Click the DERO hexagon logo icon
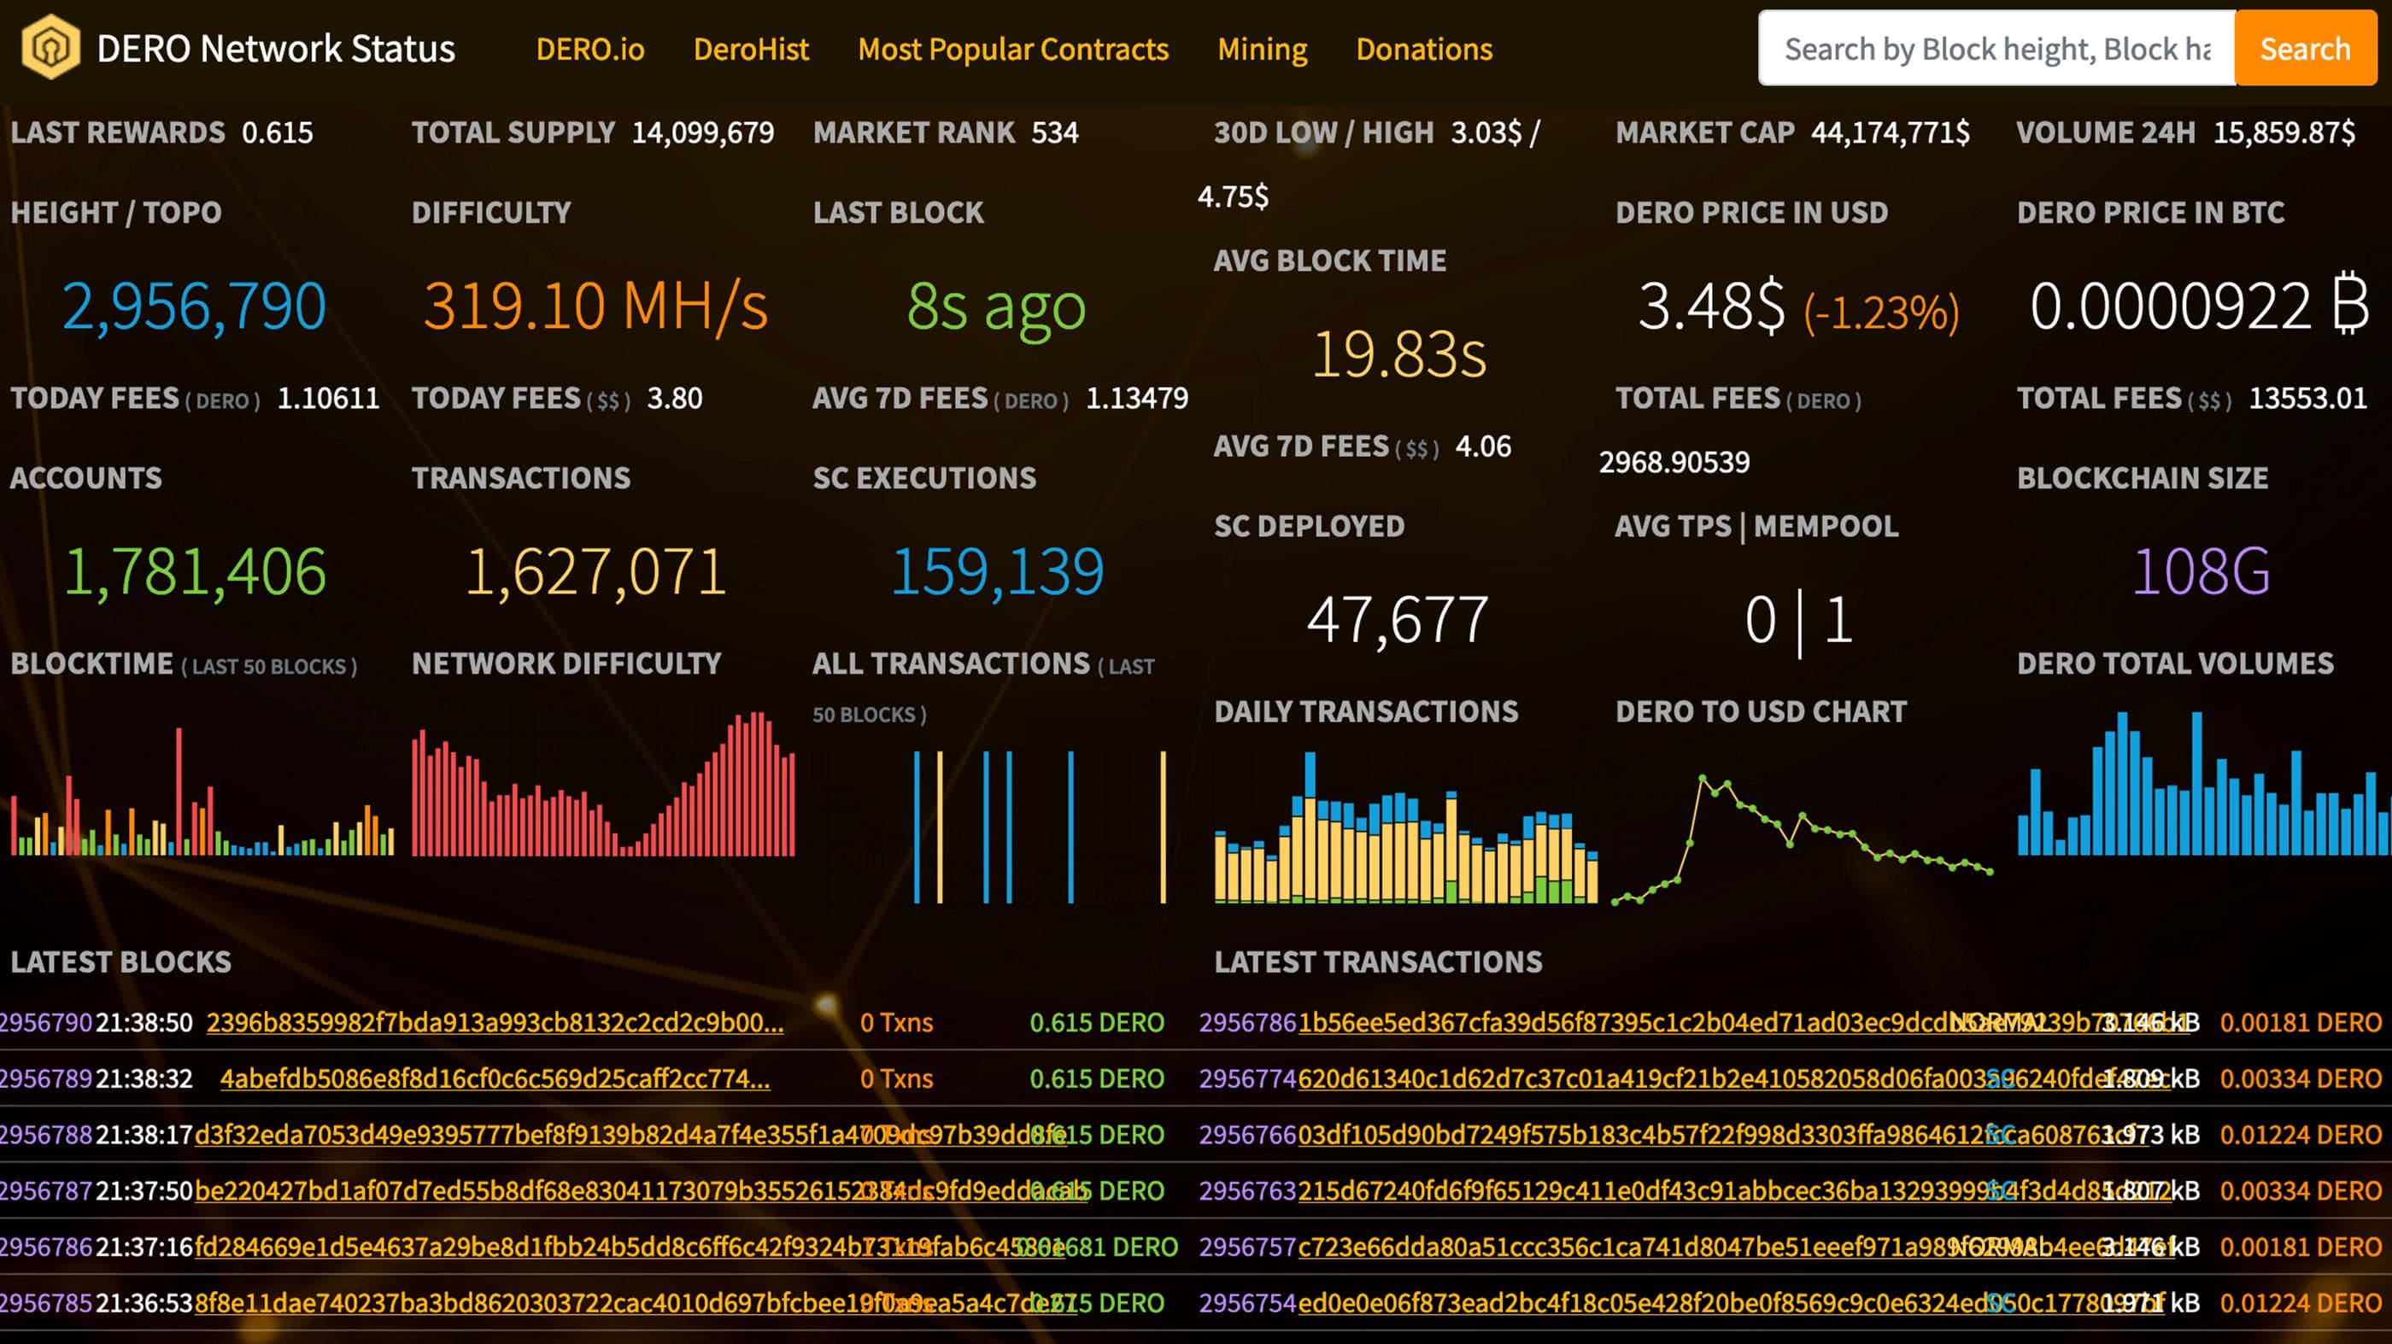This screenshot has height=1344, width=2392. tap(51, 47)
